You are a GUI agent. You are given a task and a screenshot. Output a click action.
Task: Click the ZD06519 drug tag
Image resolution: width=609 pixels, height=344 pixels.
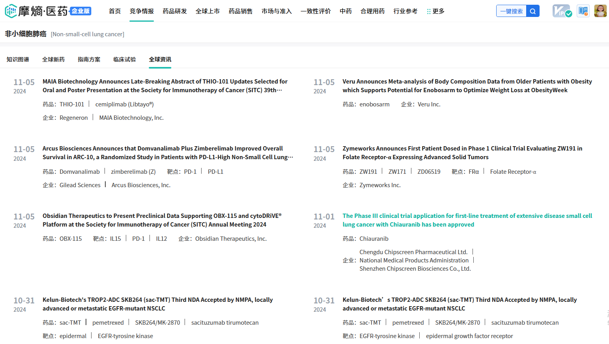click(429, 172)
